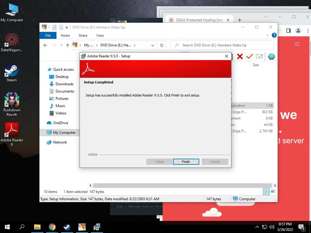Click the Search DVD Drive (E:) field
This screenshot has width=311, height=233.
click(222, 45)
